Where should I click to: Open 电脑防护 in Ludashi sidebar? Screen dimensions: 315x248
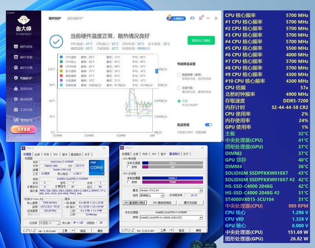(x=23, y=78)
